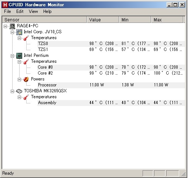Collapse Temperatures under TOSHIBA MK3265GSX
This screenshot has width=188, height=178.
pos(19,97)
